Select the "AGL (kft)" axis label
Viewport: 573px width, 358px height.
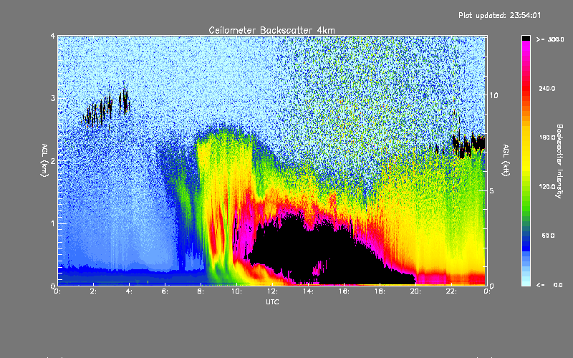coord(506,160)
